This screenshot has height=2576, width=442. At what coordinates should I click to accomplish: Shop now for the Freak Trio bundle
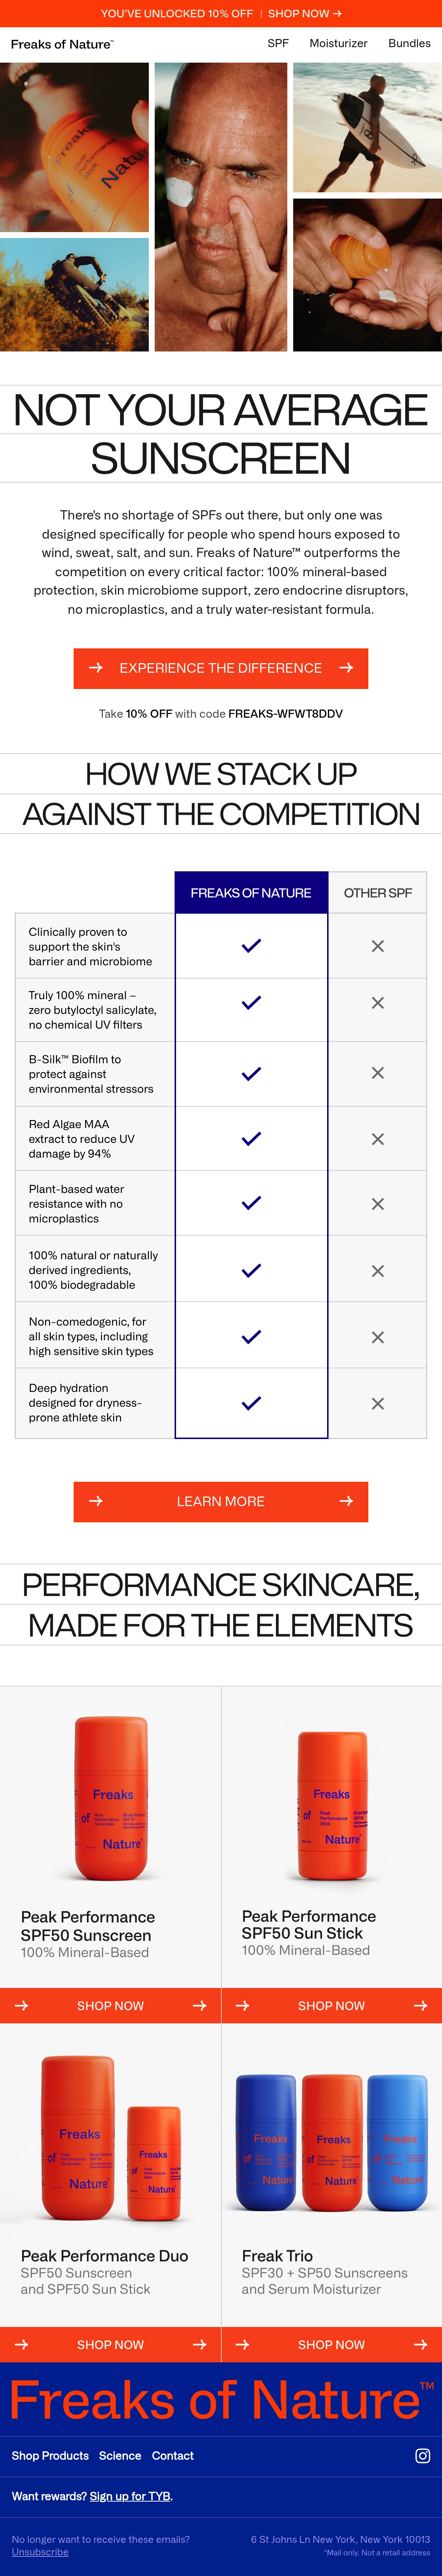coord(332,2344)
